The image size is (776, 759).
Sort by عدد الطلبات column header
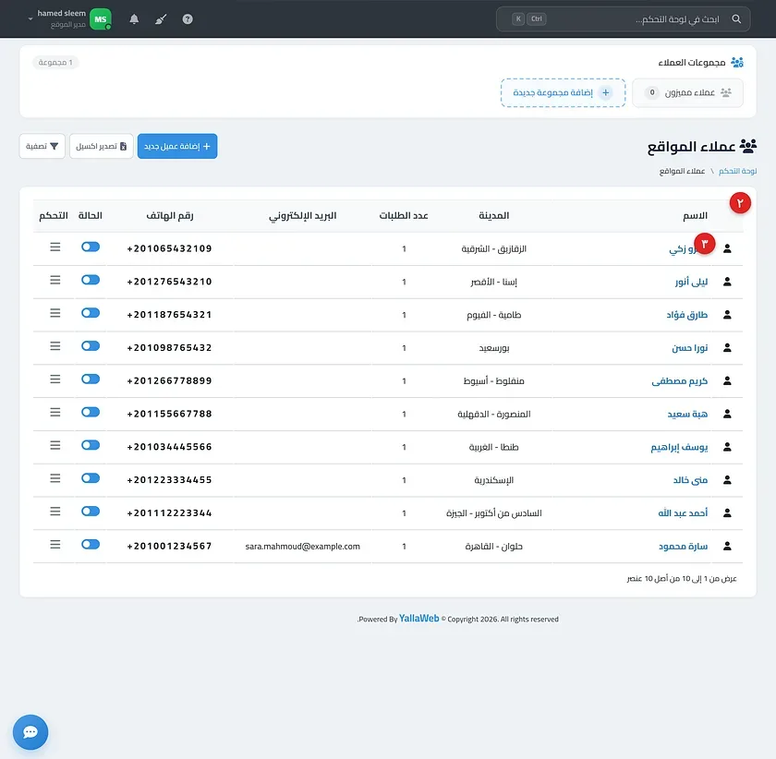404,216
